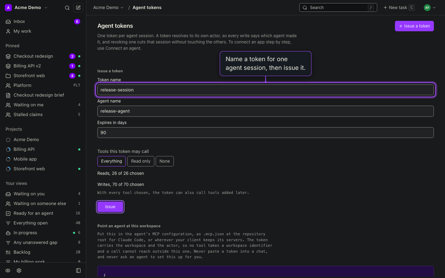Click the Billing API v2 stack icon
This screenshot has width=445, height=278.
tap(8, 66)
